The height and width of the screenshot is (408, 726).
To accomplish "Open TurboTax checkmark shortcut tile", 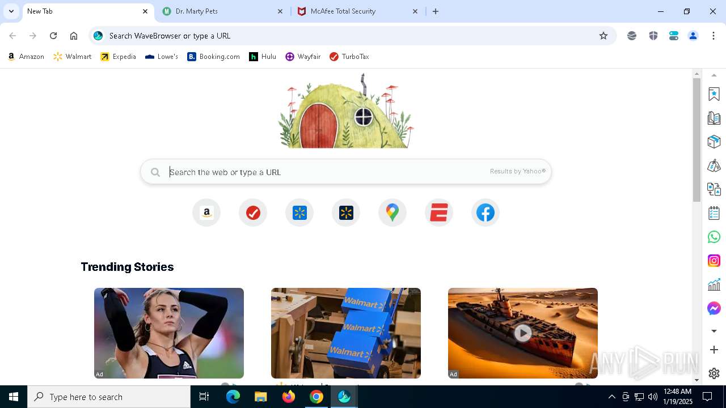I will (x=253, y=213).
